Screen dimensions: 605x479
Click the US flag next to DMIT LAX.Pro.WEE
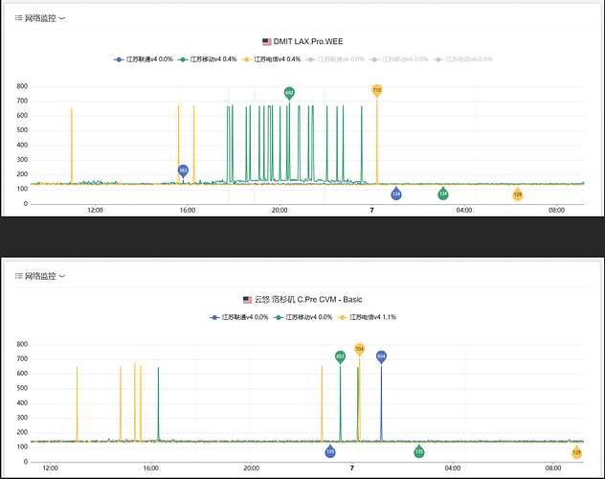pos(267,42)
